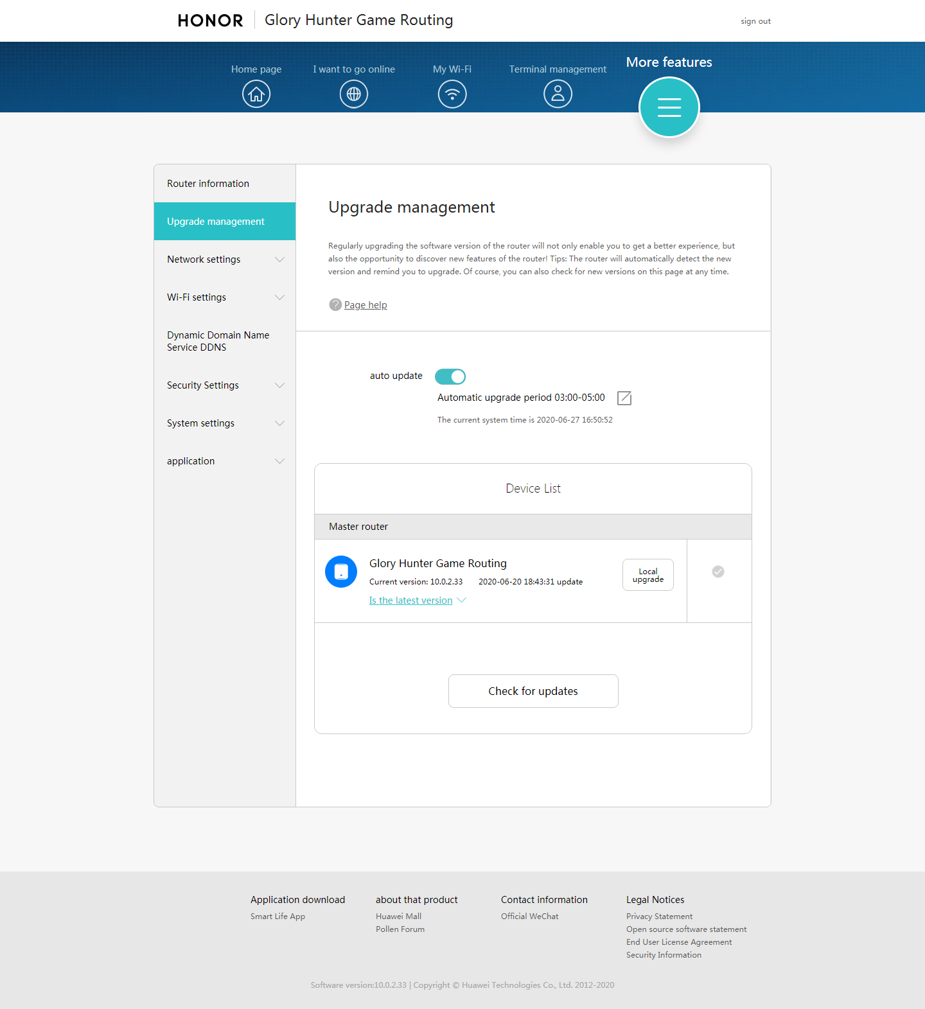Image resolution: width=925 pixels, height=1009 pixels.
Task: Open the globe icon for going online
Action: pyautogui.click(x=354, y=94)
